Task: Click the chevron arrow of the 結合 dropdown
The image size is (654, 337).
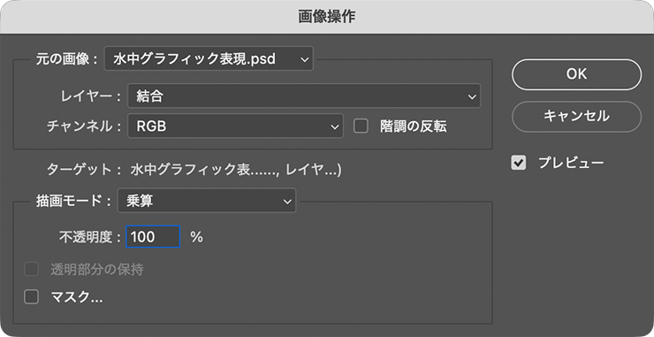Action: pos(472,97)
